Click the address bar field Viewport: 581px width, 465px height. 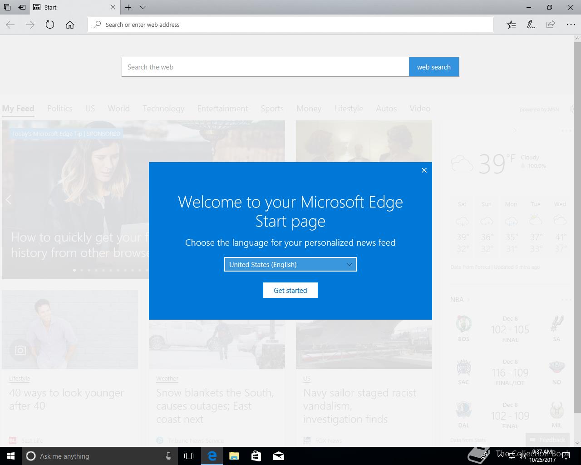tap(290, 25)
